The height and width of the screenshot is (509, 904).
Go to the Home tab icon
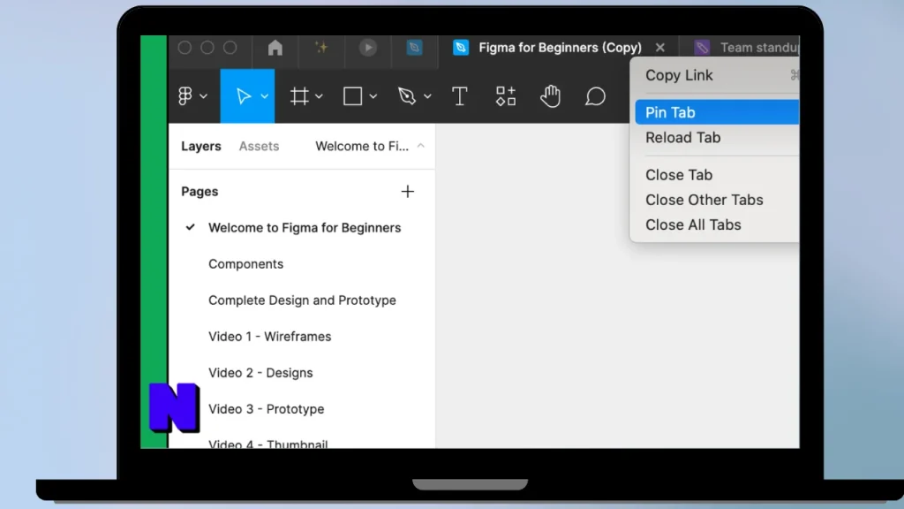(x=275, y=48)
